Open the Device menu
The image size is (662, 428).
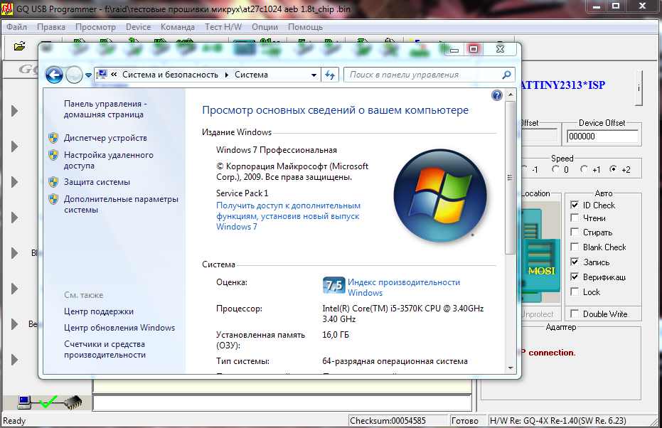tap(138, 27)
